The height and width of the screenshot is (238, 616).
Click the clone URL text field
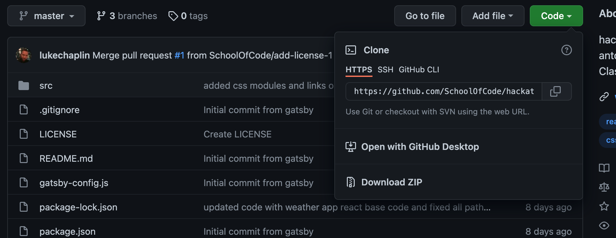pyautogui.click(x=444, y=91)
